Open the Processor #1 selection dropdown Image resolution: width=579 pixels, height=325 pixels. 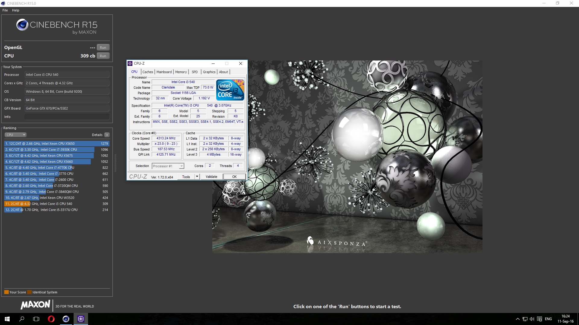pos(181,166)
